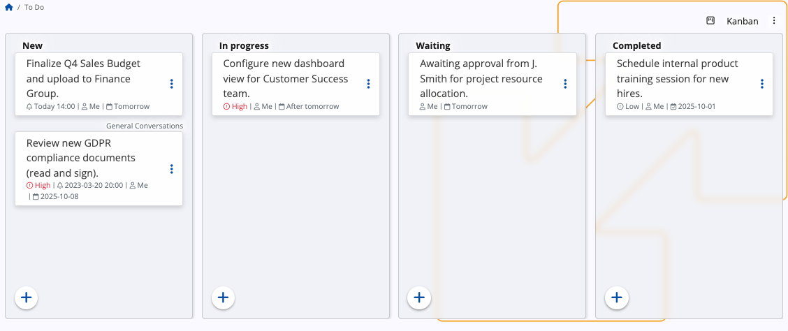Click the home icon in breadcrumb
This screenshot has width=788, height=331.
click(9, 7)
